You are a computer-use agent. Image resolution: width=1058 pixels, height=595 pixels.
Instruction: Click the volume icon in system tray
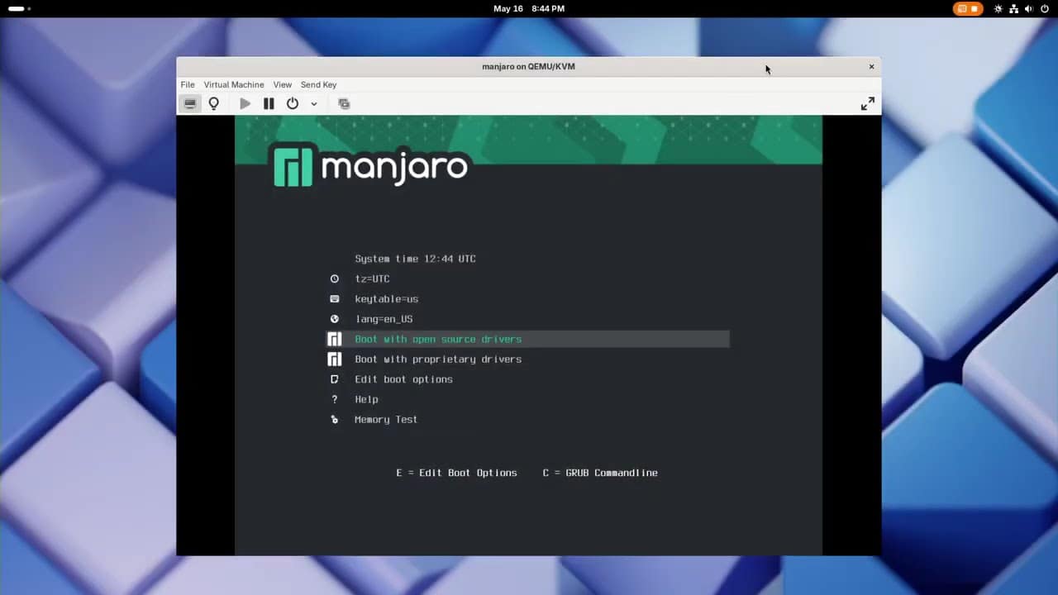(x=1028, y=9)
